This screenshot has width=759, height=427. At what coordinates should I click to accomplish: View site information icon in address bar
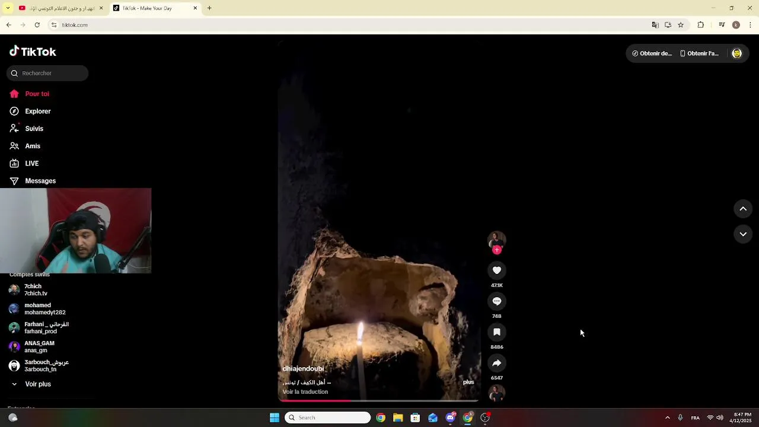tap(54, 25)
